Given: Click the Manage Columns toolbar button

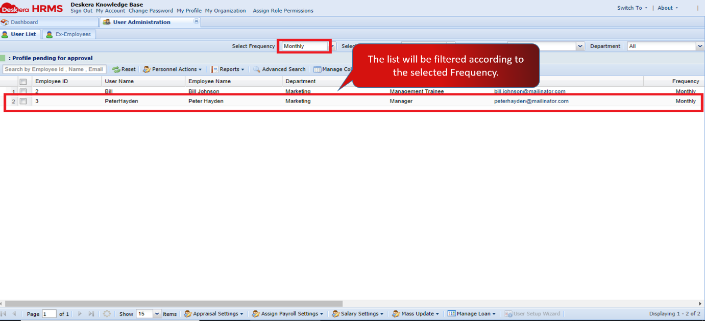Looking at the screenshot, I should click(332, 69).
